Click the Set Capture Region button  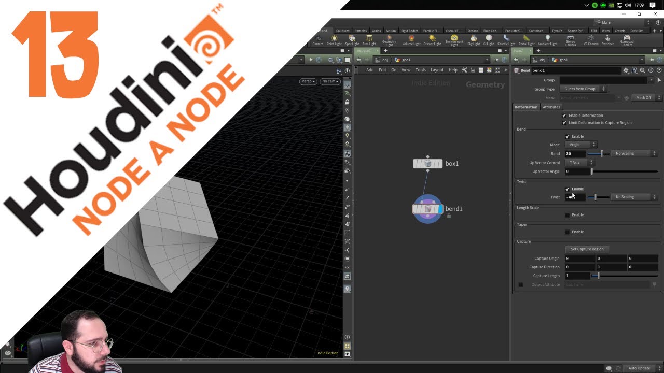coord(587,249)
